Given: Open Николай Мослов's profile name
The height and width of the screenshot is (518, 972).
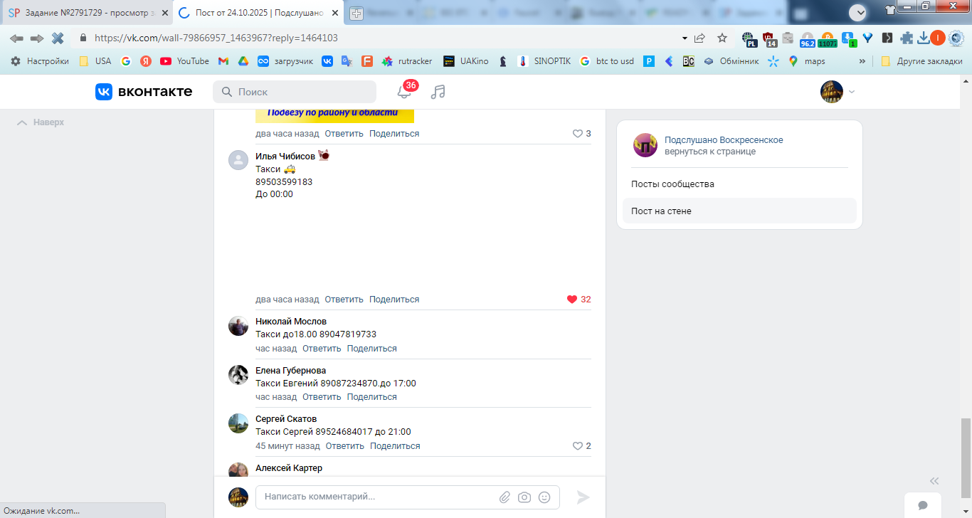Looking at the screenshot, I should coord(291,322).
